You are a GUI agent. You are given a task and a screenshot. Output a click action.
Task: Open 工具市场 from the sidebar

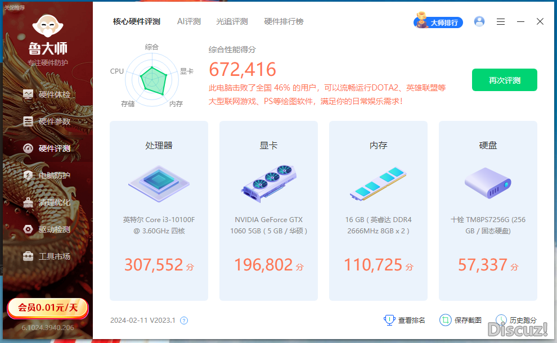pyautogui.click(x=47, y=256)
